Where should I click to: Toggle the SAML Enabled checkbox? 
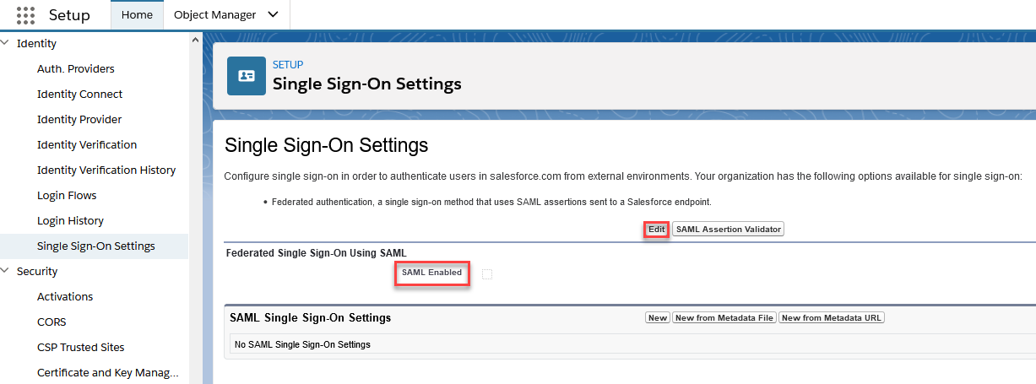tap(487, 273)
